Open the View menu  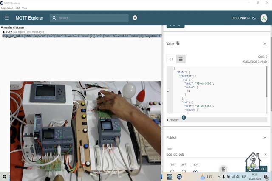pyautogui.click(x=25, y=8)
